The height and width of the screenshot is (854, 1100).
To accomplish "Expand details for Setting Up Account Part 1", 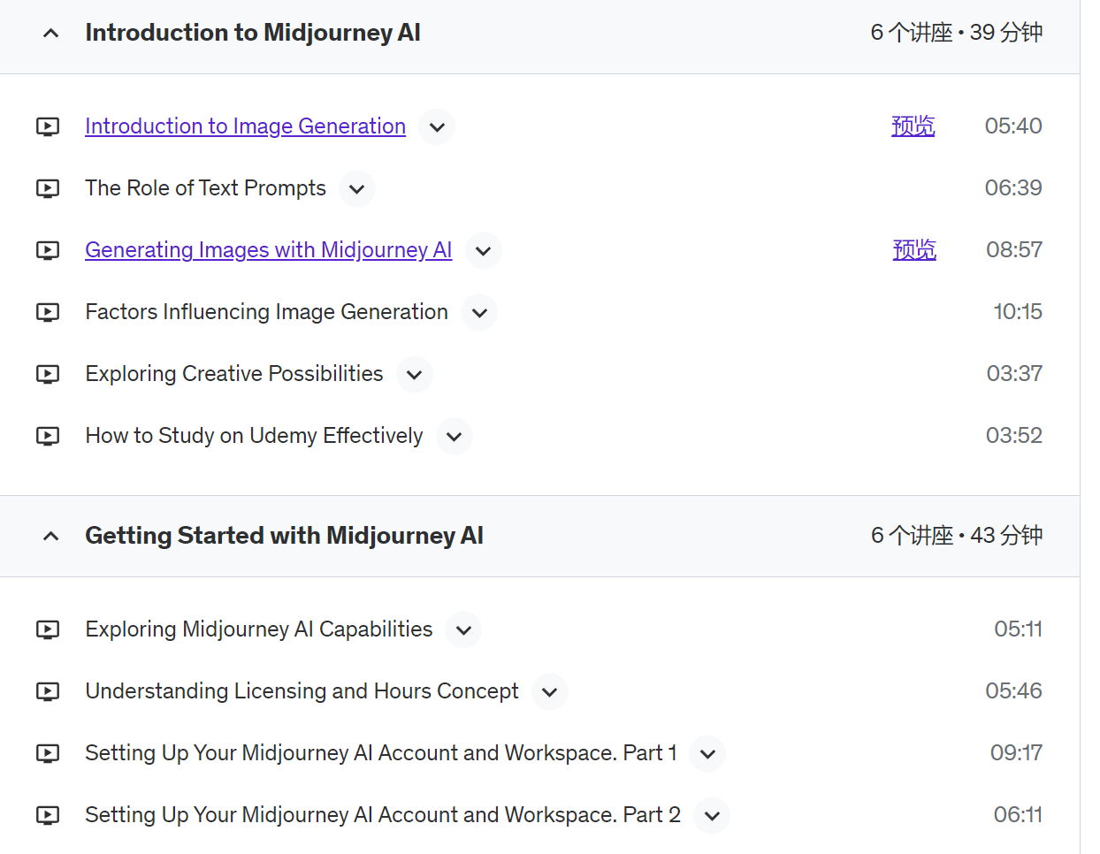I will 707,754.
